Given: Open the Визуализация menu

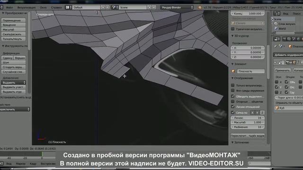Looking at the screenshot, I should (27, 8).
